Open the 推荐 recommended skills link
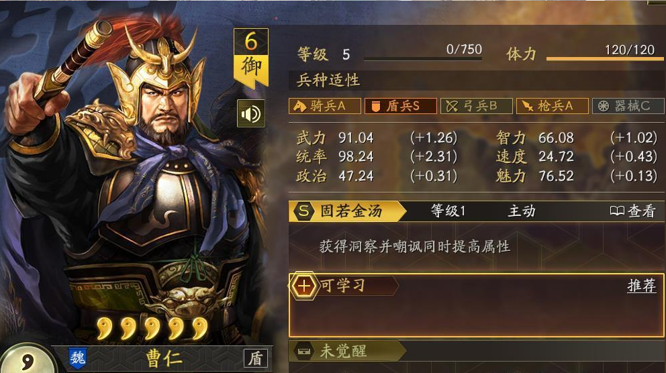This screenshot has height=373, width=666. pos(641,286)
